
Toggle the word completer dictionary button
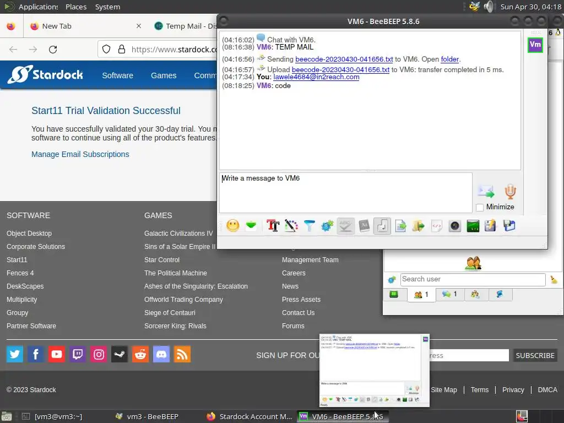(364, 226)
